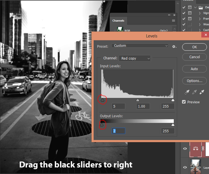Close the floating Channels panel
The width and height of the screenshot is (209, 174).
point(174,15)
